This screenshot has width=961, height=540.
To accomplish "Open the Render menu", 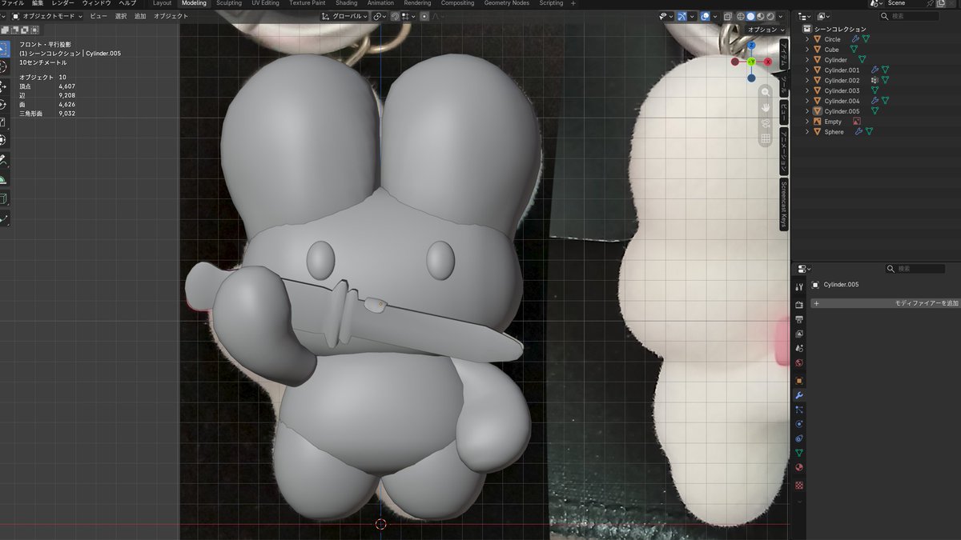I will 63,3.
